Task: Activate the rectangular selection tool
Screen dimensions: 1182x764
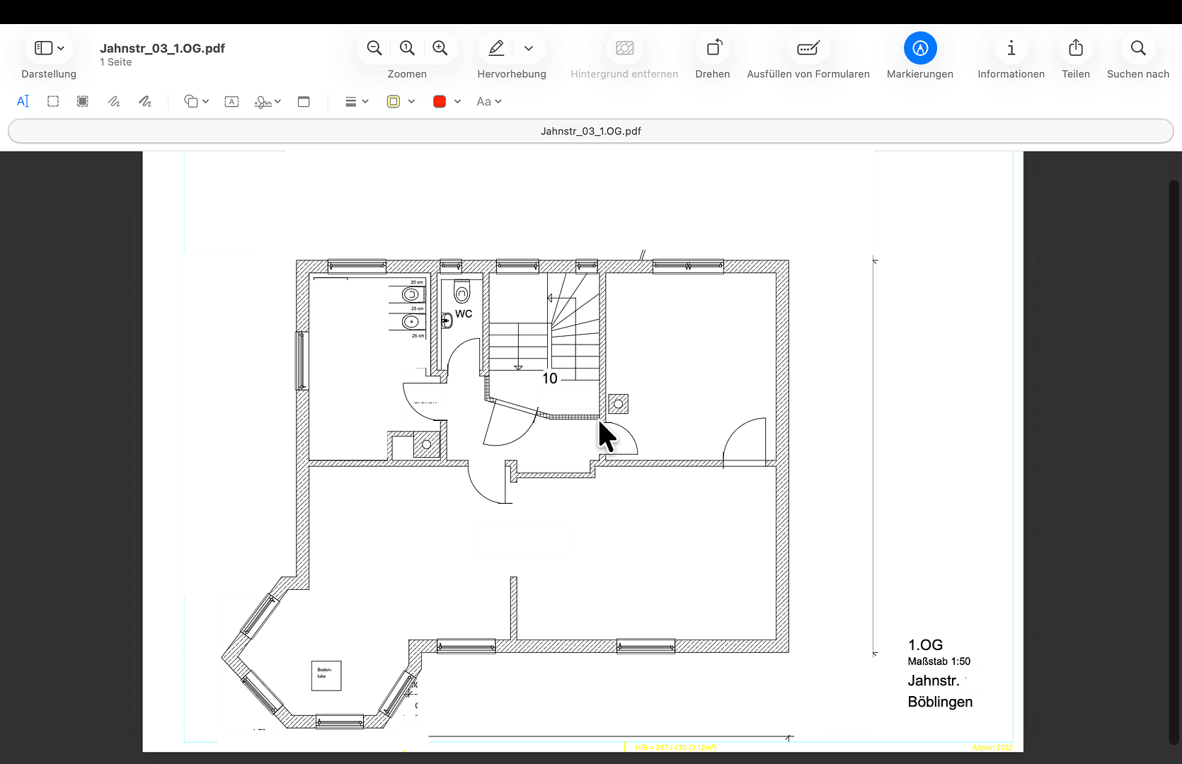Action: coord(53,101)
